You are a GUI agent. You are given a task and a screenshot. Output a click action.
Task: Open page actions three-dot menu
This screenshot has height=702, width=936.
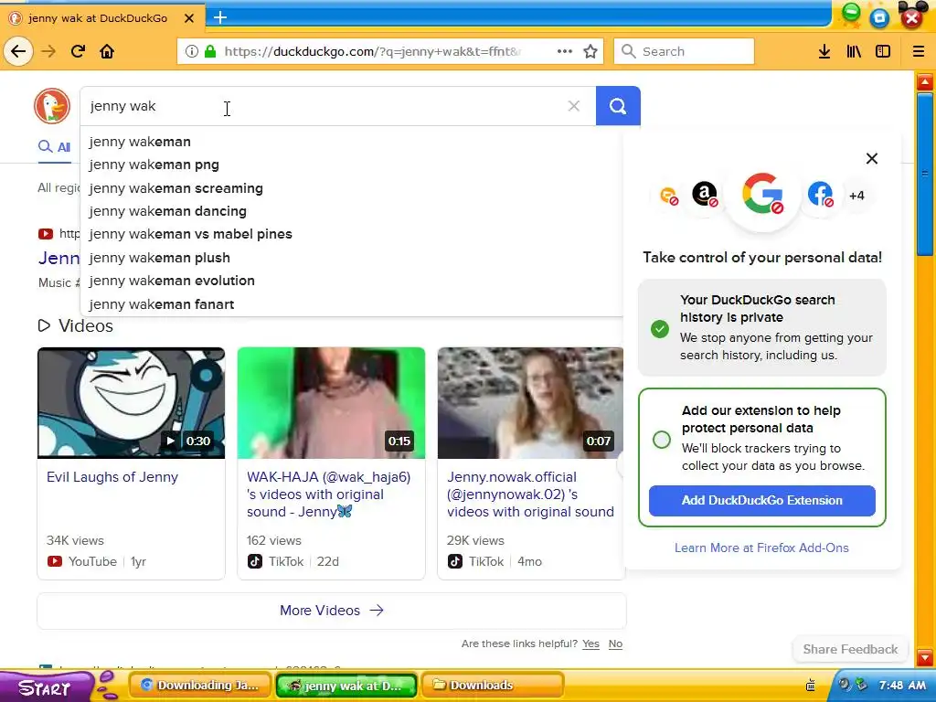point(564,51)
